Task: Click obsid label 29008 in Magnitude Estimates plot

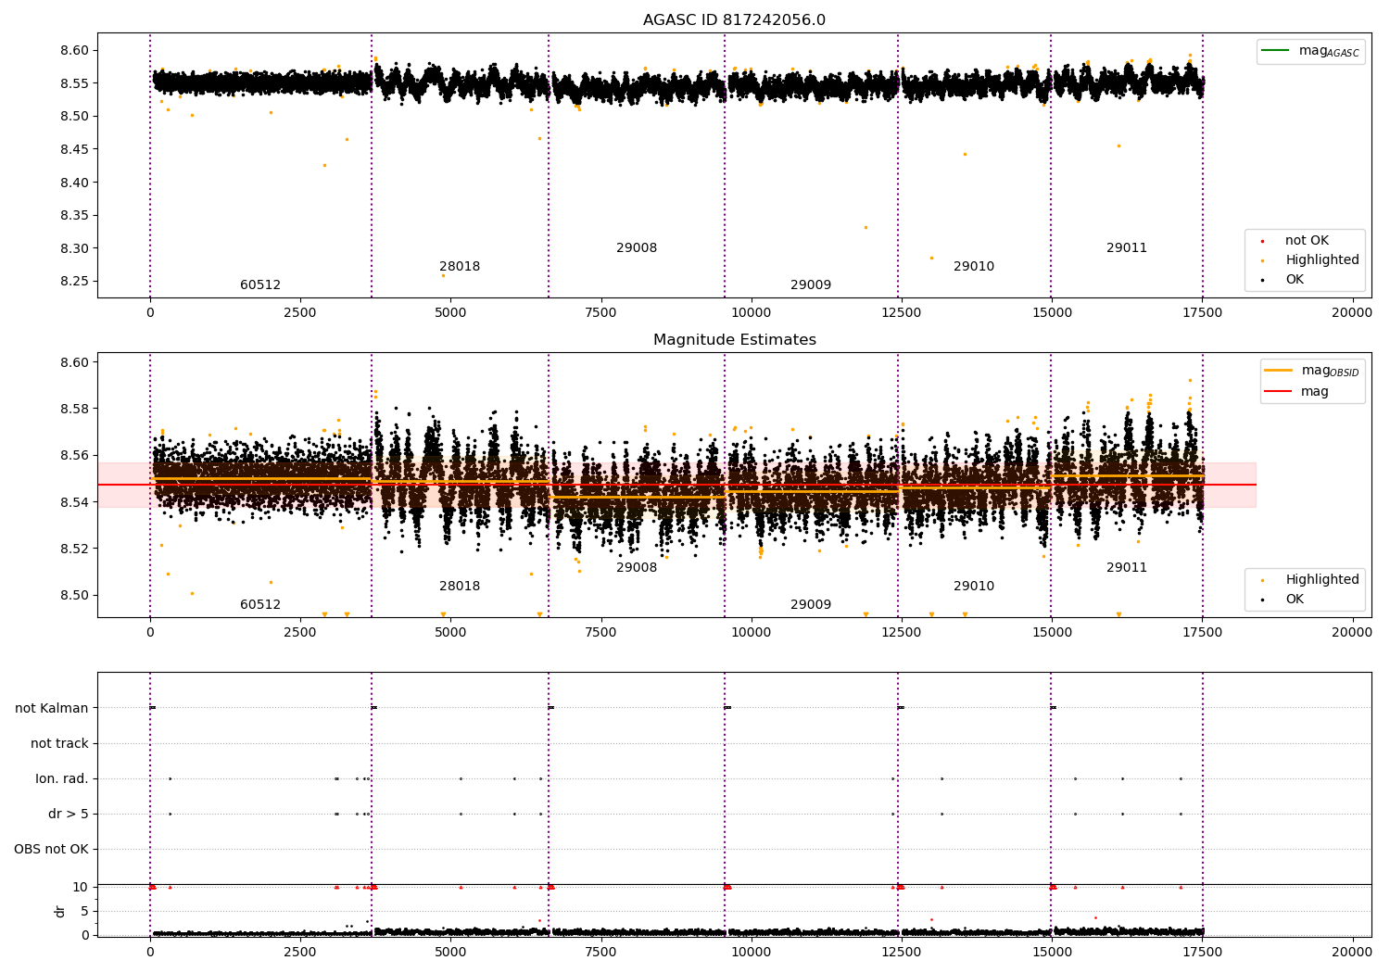Action: [637, 568]
